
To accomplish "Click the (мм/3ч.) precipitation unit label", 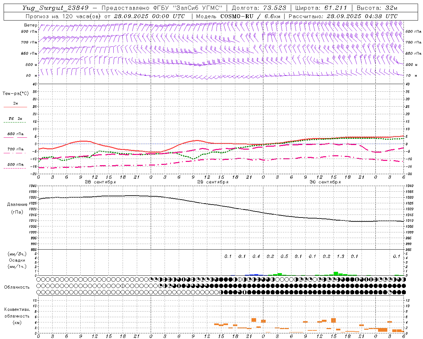I will [17, 254].
